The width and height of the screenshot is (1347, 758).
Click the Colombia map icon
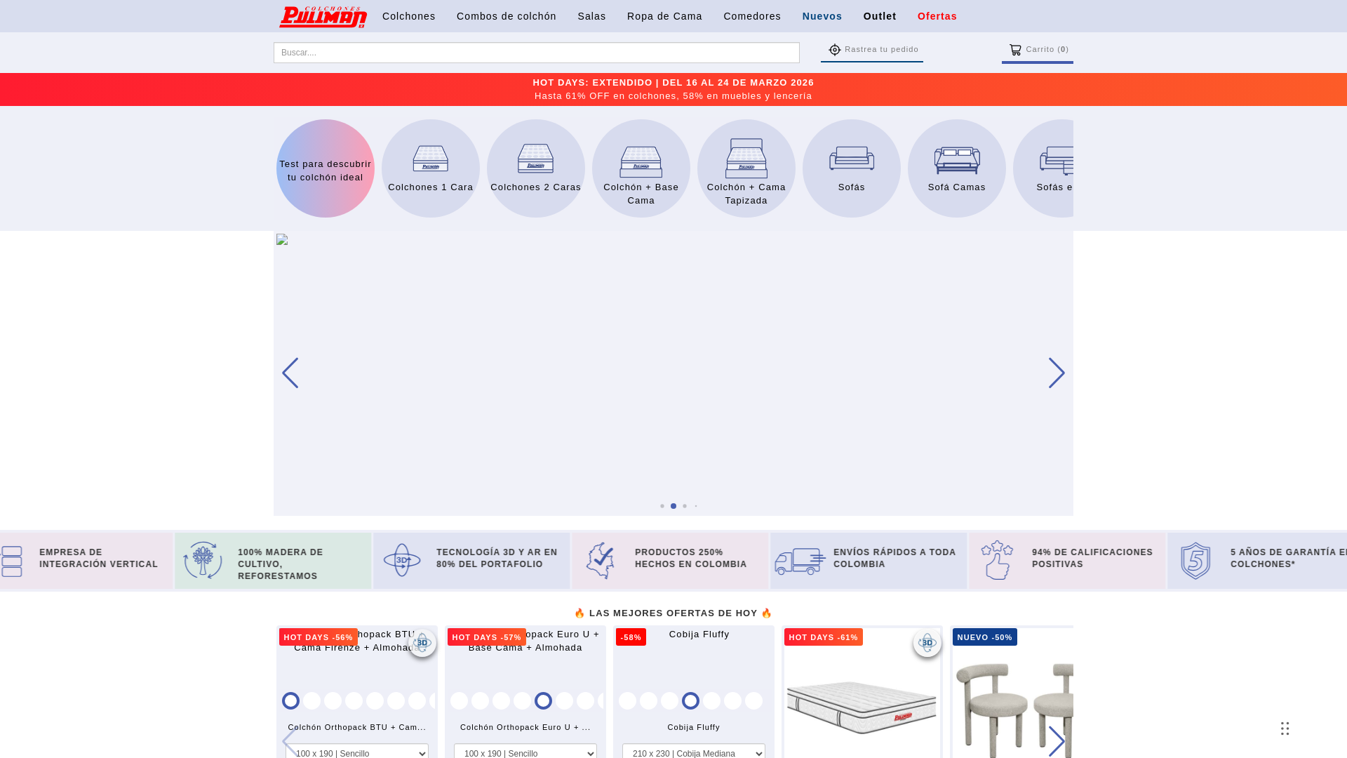[601, 560]
